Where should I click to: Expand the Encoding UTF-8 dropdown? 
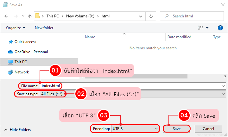pyautogui.click(x=156, y=129)
